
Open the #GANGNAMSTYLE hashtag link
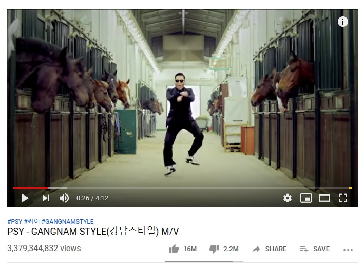pyautogui.click(x=68, y=221)
